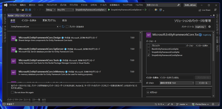
Task: Open the デバッグ(D) menu
Action: pyautogui.click(x=74, y=5)
